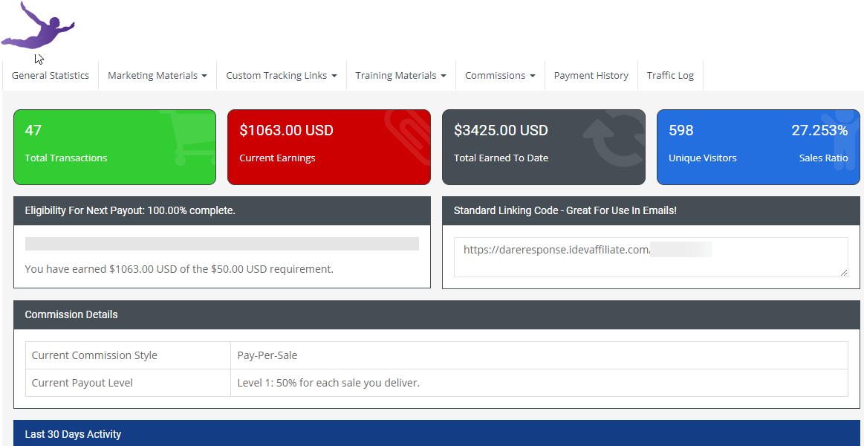Open the Traffic Log tab
Viewport: 864px width, 446px height.
670,76
